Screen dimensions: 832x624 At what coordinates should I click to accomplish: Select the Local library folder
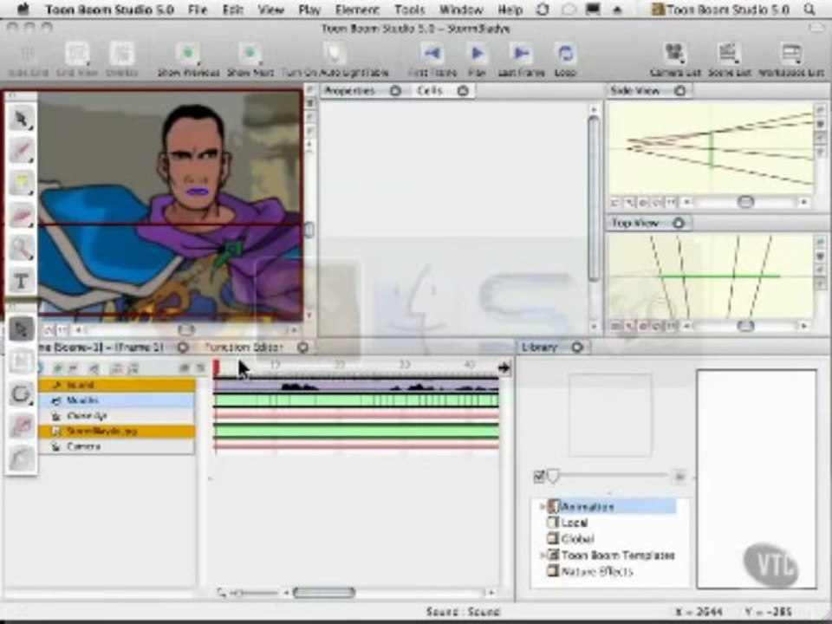(574, 523)
